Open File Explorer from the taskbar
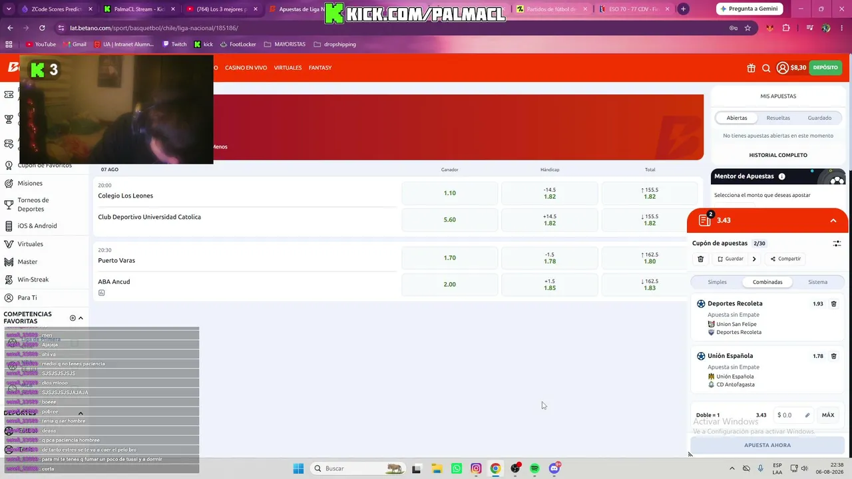 click(437, 468)
